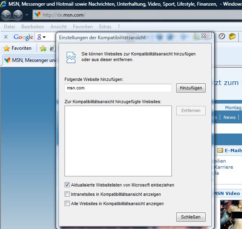Viewport: 242px width, 229px height.
Task: Click the browser Back arrow button
Action: click(x=6, y=15)
